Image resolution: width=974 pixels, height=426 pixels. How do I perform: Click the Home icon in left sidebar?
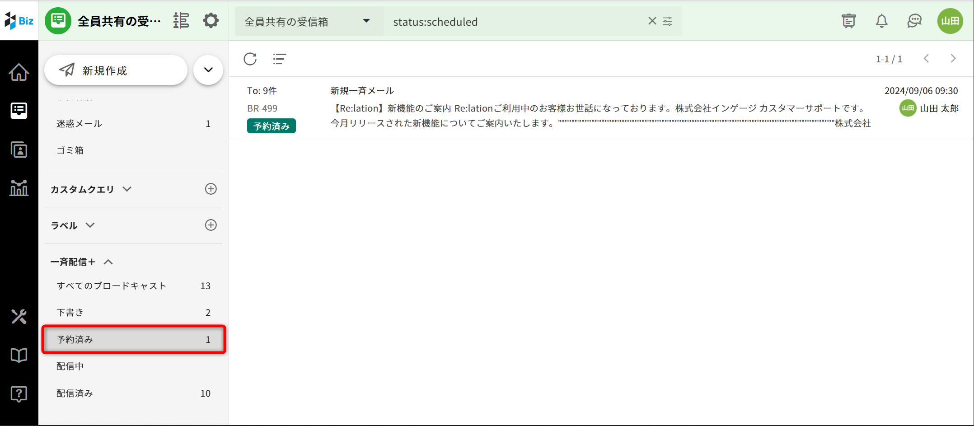click(x=19, y=72)
